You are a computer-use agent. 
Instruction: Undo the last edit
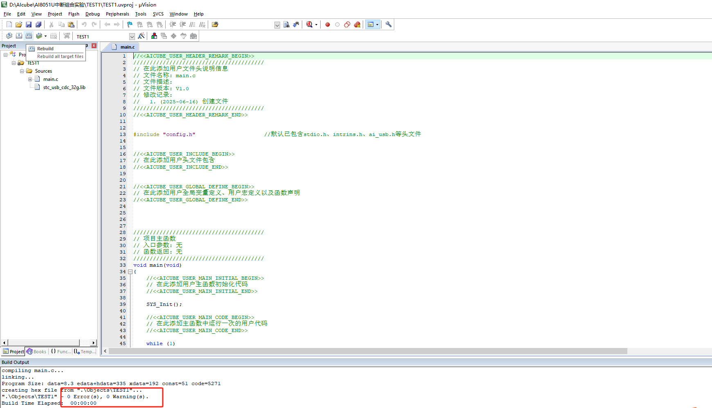click(84, 25)
